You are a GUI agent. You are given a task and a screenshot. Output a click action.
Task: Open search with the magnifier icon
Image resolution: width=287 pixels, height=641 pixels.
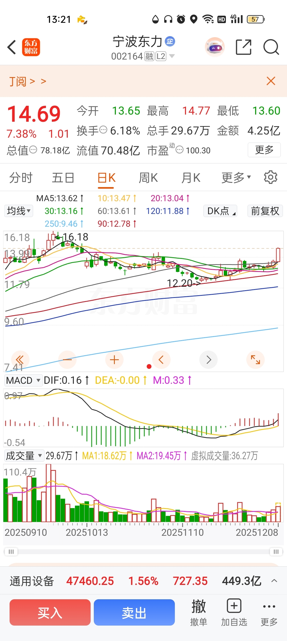[x=271, y=47]
